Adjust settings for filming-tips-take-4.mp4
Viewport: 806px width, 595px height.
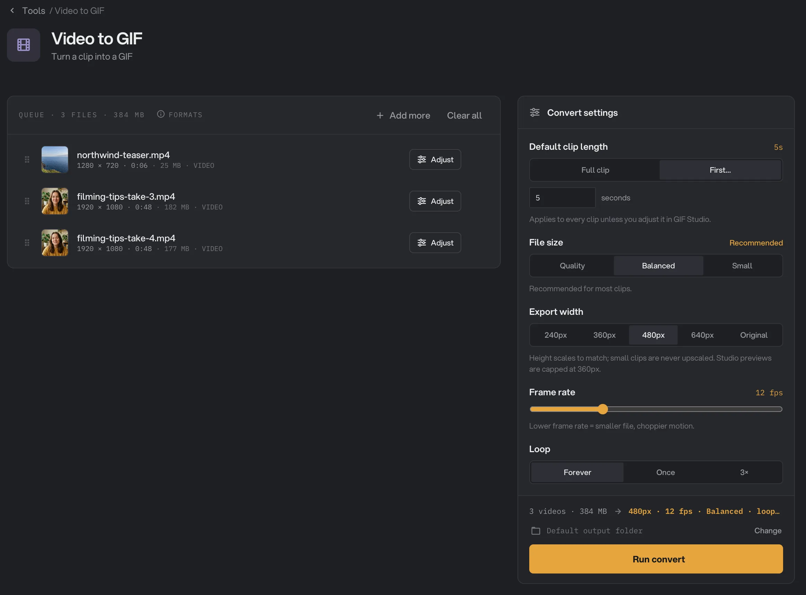(435, 243)
